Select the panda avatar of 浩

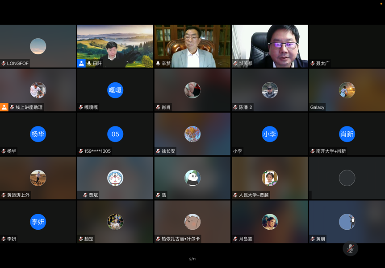192,178
